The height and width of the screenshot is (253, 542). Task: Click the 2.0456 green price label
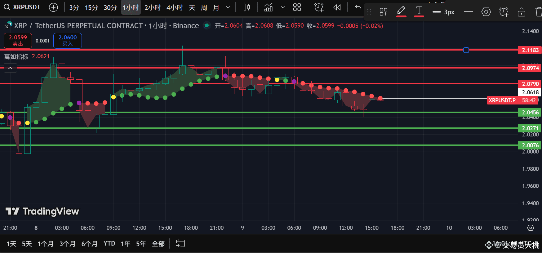pos(530,113)
